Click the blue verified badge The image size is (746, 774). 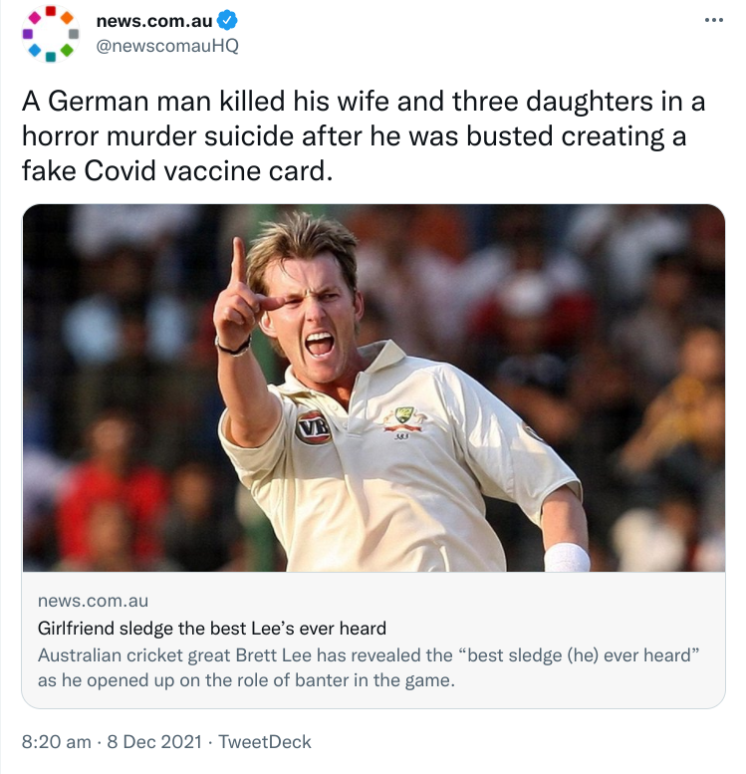tap(227, 21)
